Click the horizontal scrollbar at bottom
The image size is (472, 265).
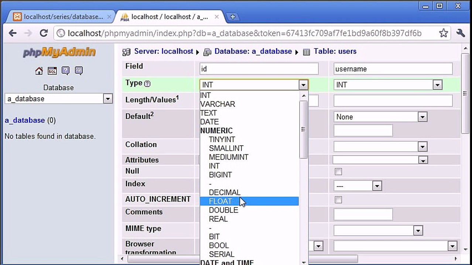(x=243, y=259)
